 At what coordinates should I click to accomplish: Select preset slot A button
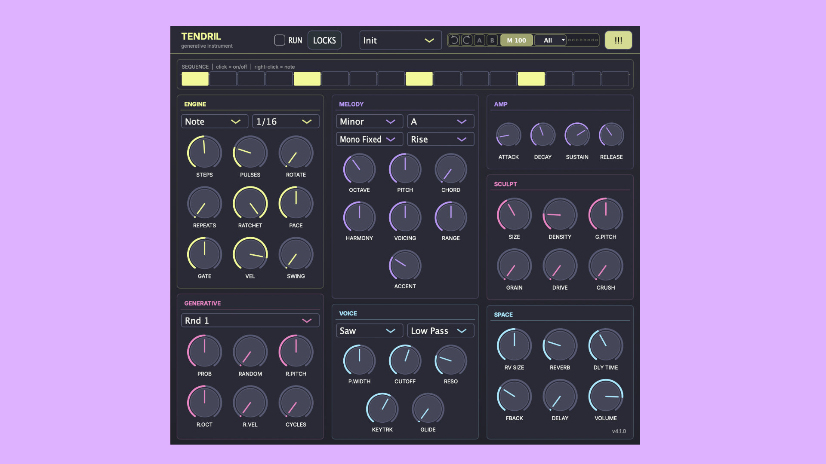coord(479,40)
